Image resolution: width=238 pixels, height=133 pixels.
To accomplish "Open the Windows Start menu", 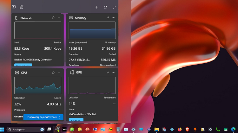I will point(2,130).
